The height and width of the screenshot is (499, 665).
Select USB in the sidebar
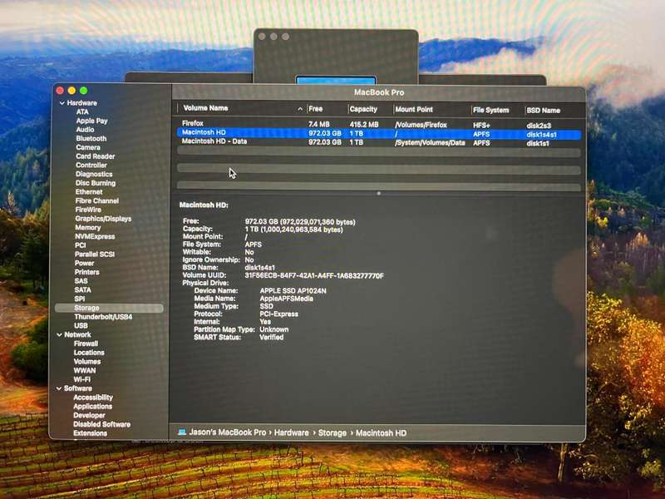(x=81, y=326)
